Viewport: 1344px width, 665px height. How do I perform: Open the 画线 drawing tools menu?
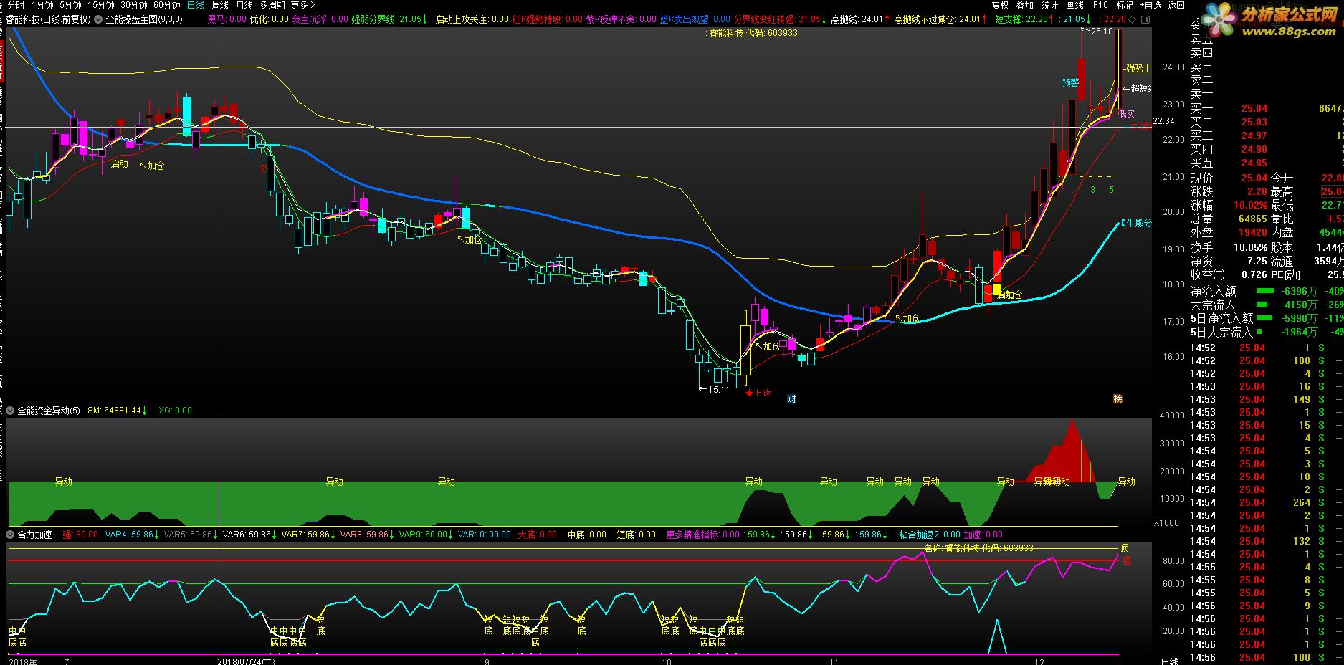[x=1074, y=5]
